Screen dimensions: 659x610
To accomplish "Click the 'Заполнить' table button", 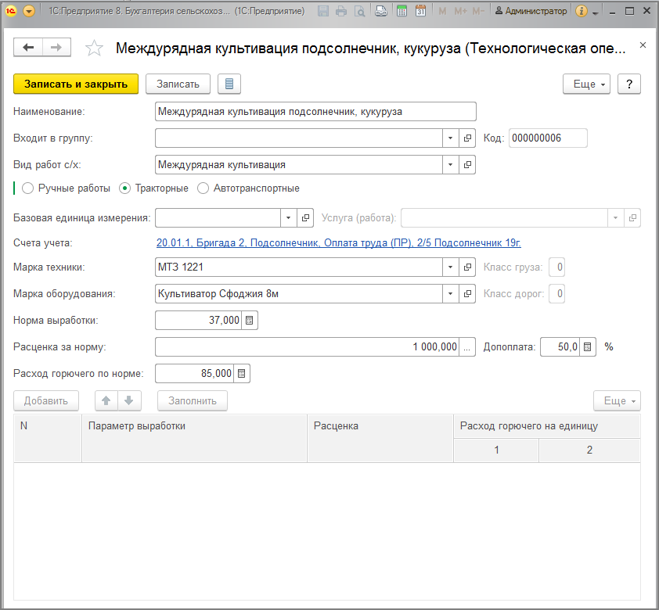I will coord(193,401).
